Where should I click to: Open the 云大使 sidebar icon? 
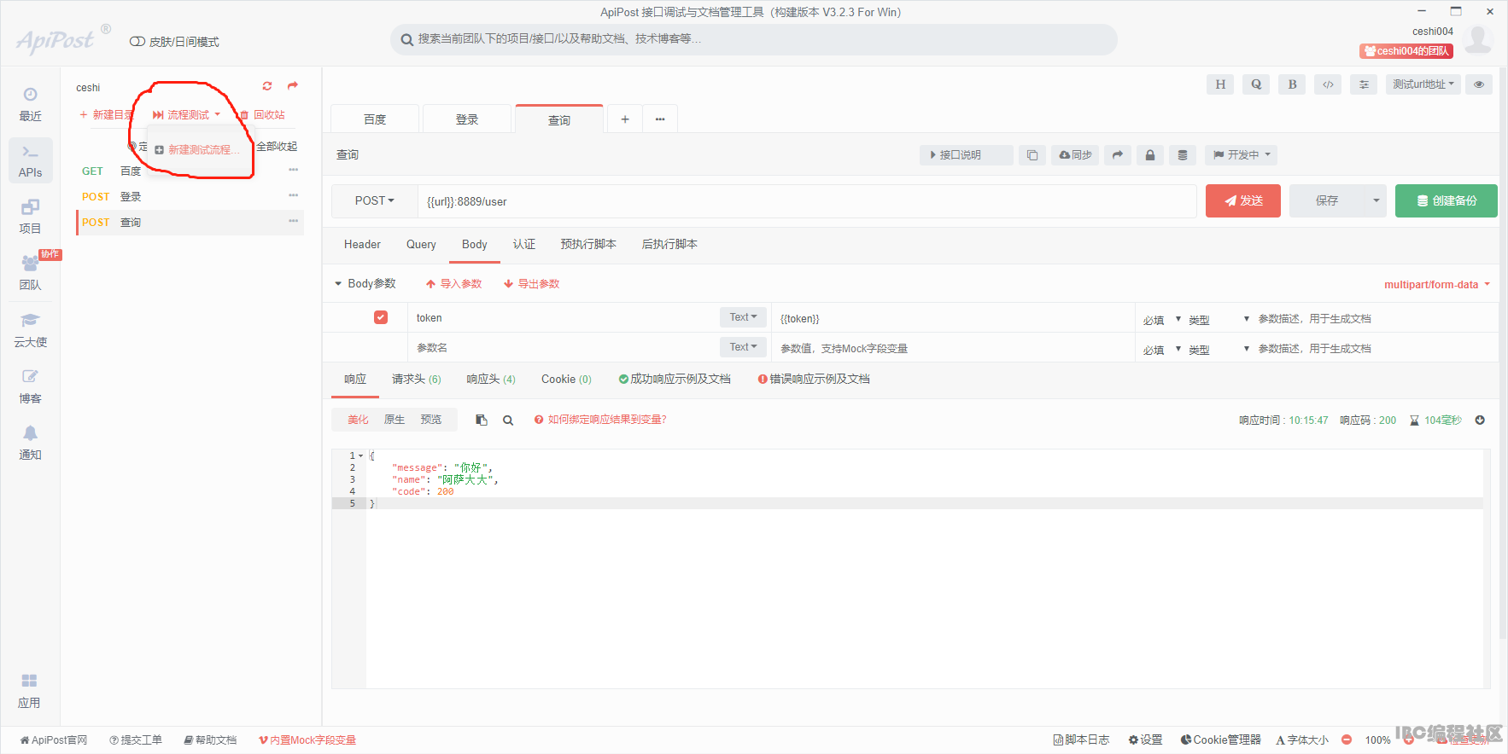pyautogui.click(x=30, y=330)
